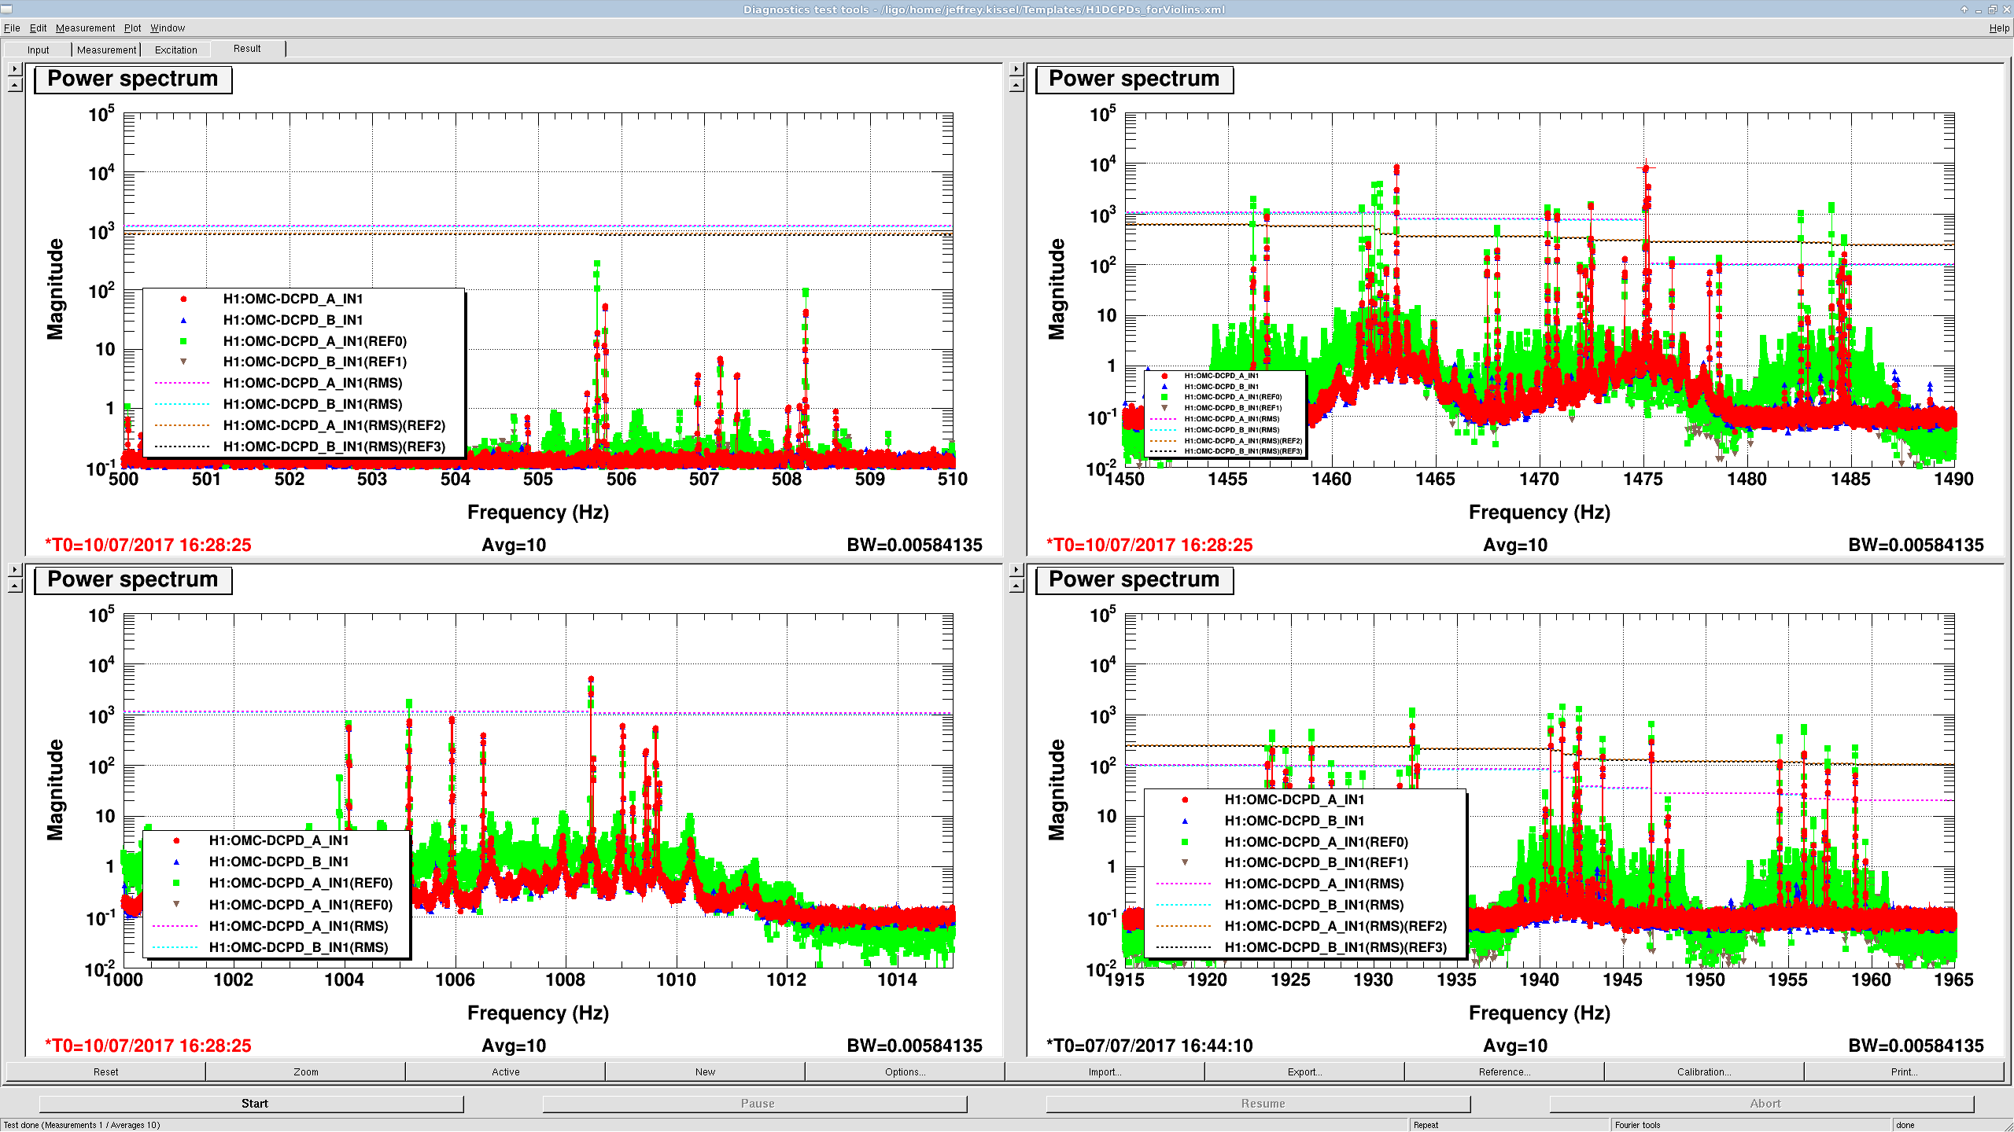
Task: Click Power spectrum title of 1000-1014 Hz plot
Action: (133, 580)
